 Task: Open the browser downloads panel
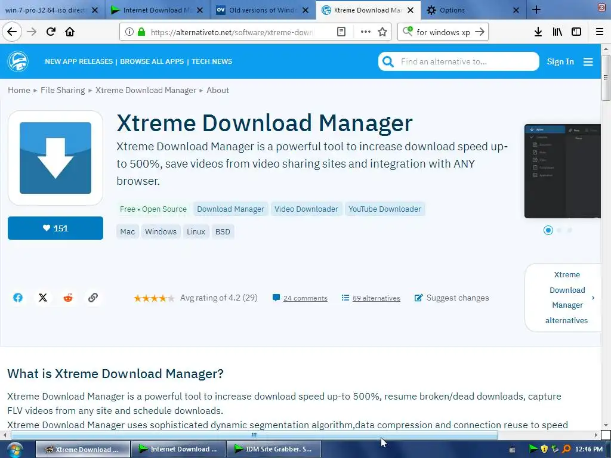pos(538,32)
